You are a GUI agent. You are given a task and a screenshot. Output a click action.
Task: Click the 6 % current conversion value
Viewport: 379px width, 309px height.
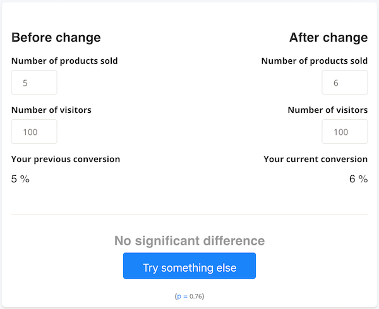click(358, 179)
